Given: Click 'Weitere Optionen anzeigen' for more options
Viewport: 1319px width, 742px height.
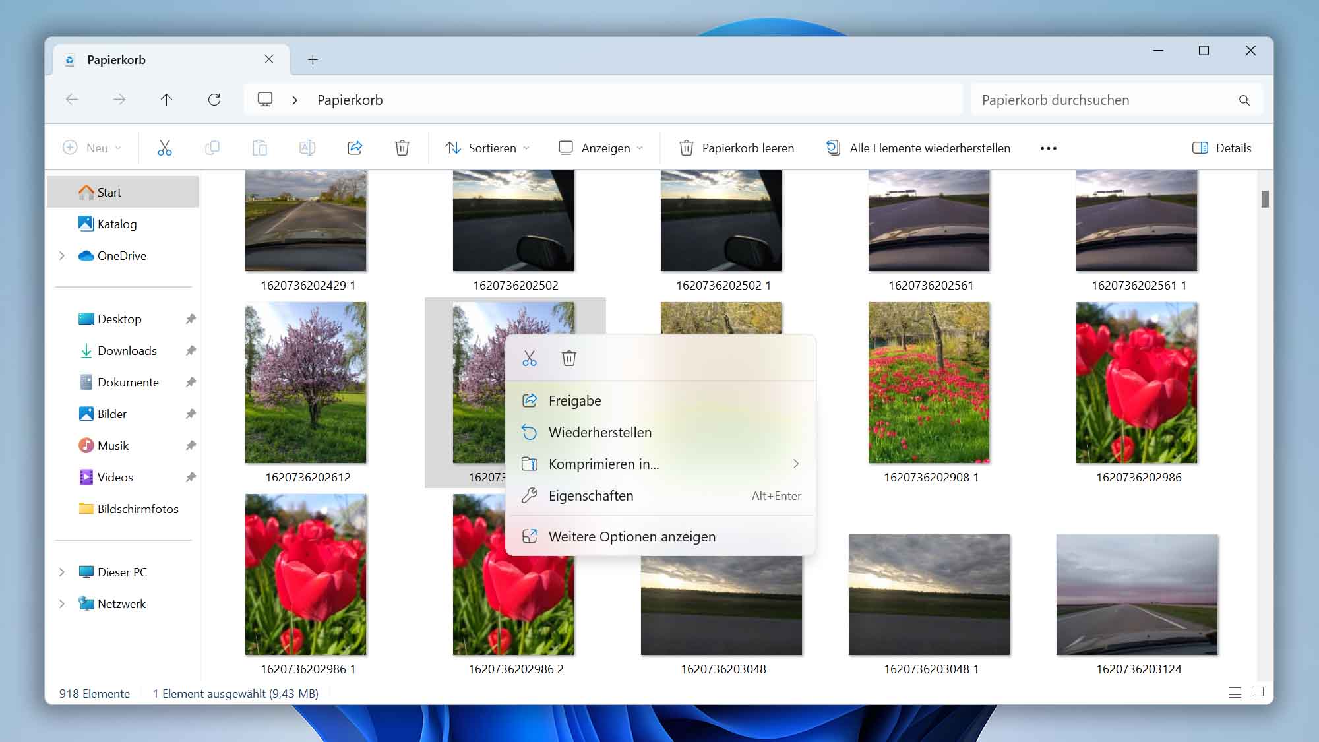Looking at the screenshot, I should [x=631, y=534].
